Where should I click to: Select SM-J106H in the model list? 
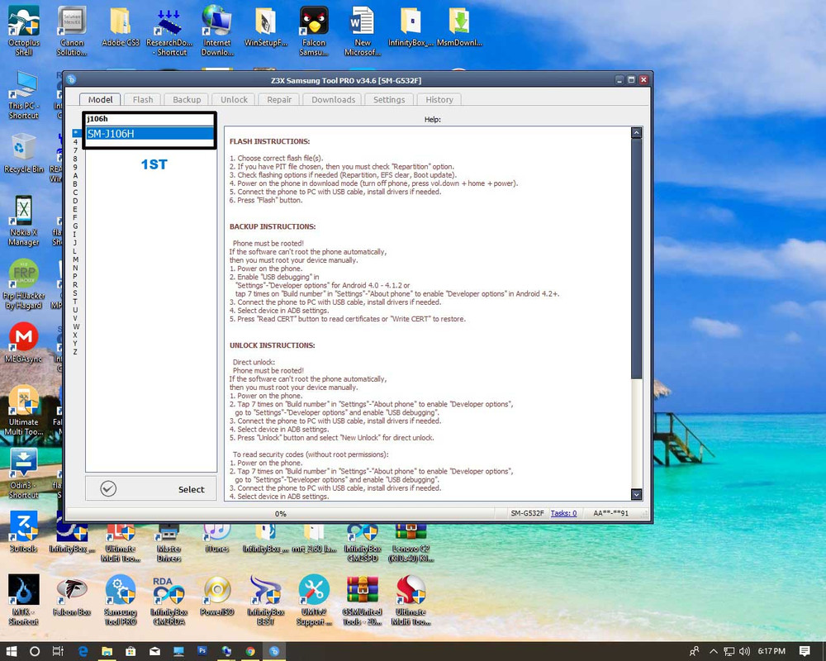149,134
